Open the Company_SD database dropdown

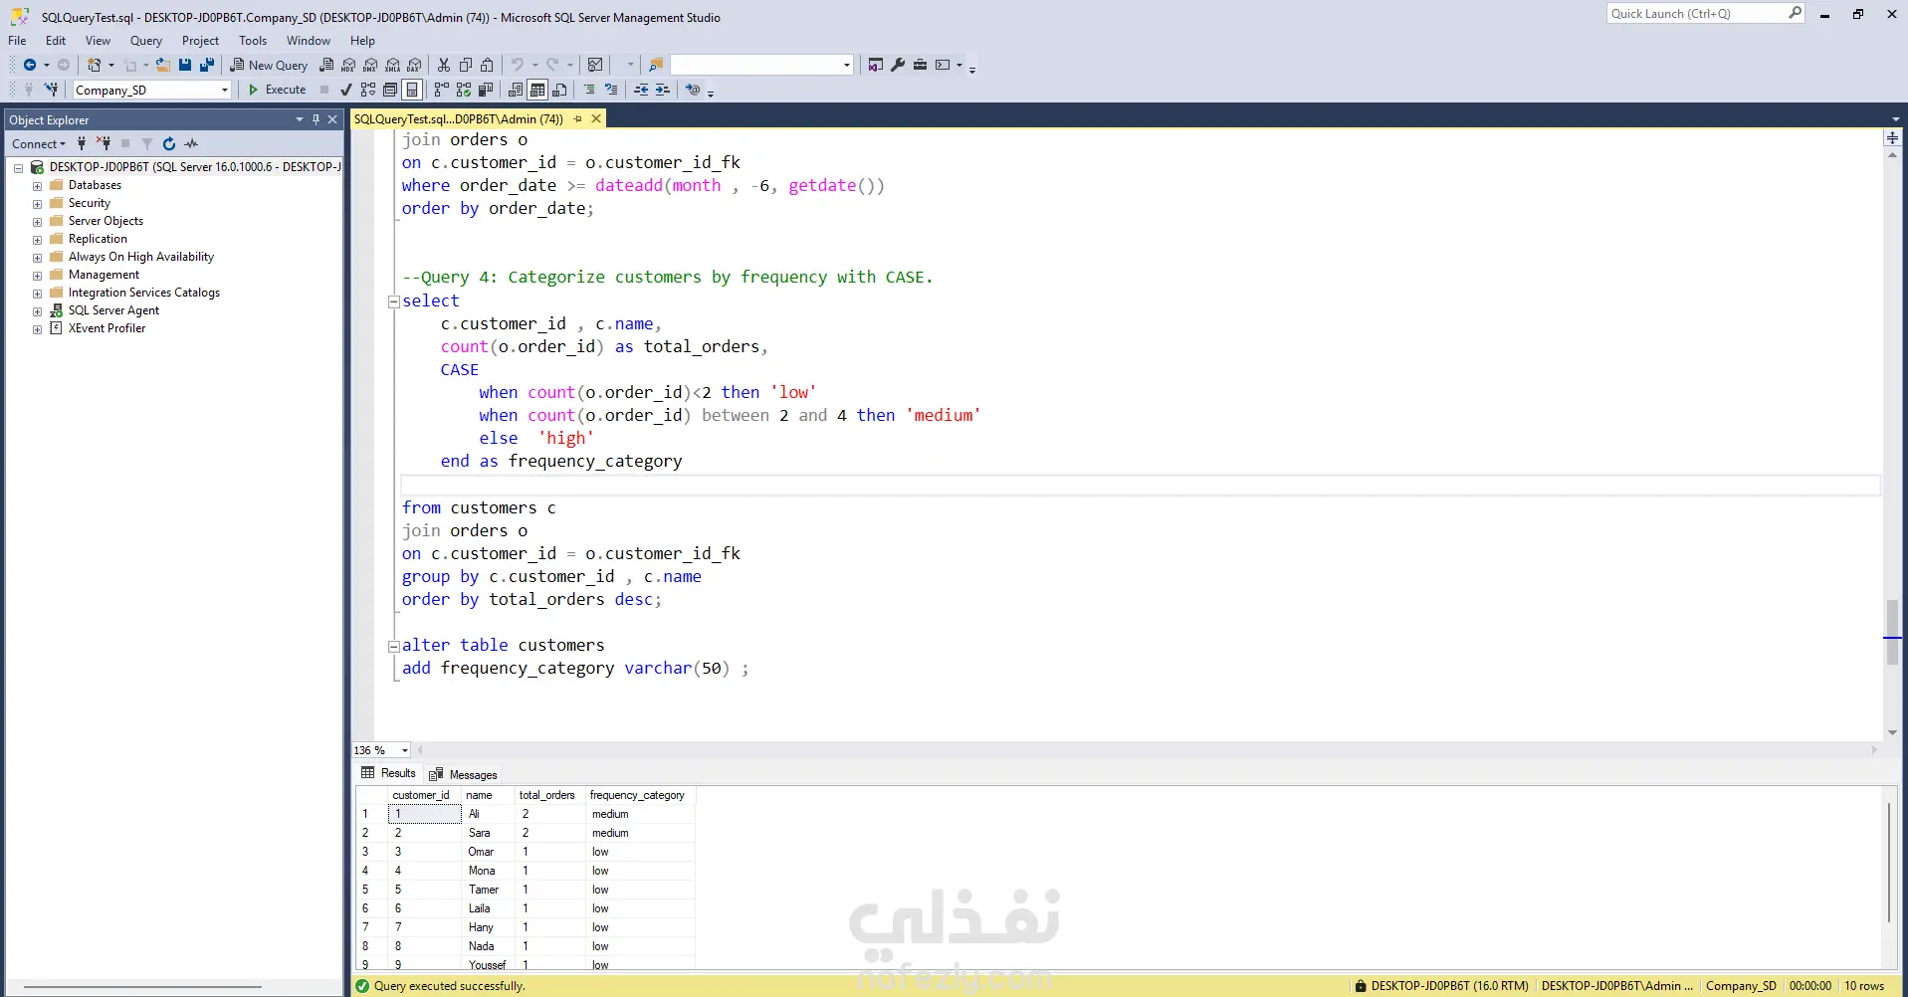225,90
